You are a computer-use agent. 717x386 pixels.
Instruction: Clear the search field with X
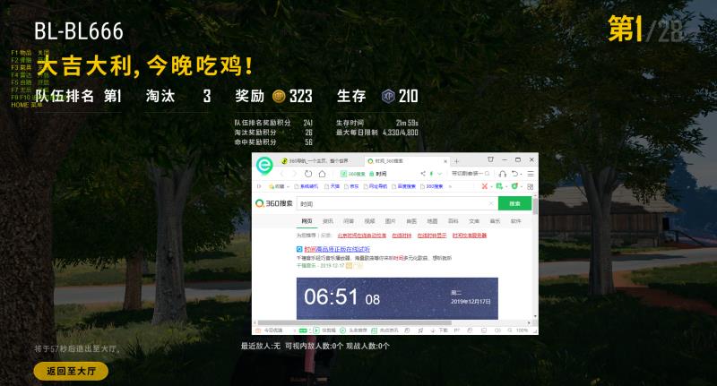(491, 203)
